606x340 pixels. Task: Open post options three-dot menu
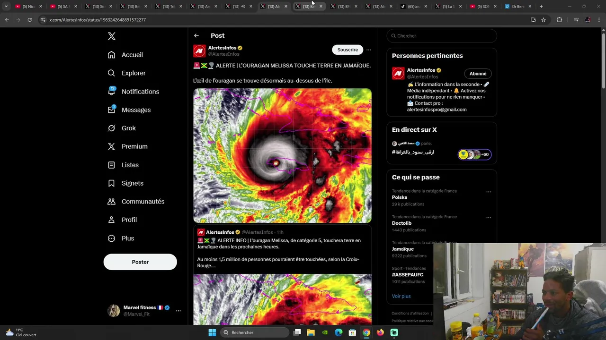[369, 50]
